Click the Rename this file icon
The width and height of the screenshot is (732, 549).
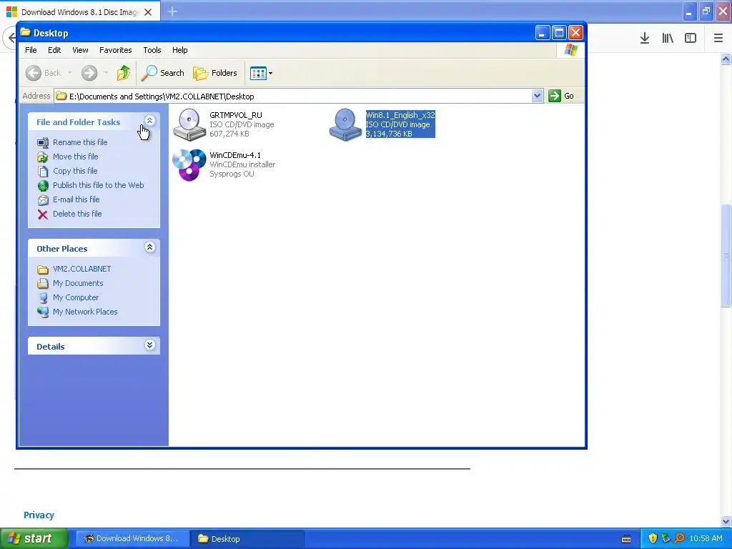(x=43, y=142)
